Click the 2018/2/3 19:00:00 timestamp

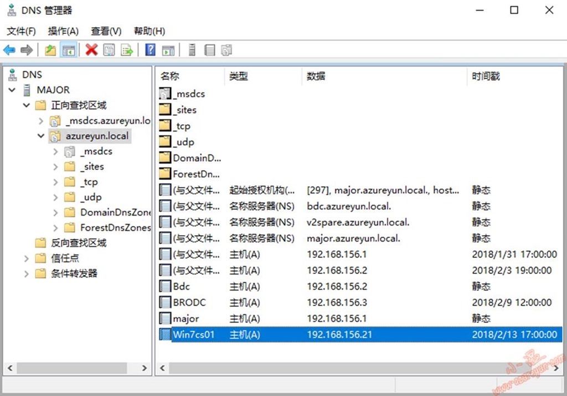pos(512,270)
